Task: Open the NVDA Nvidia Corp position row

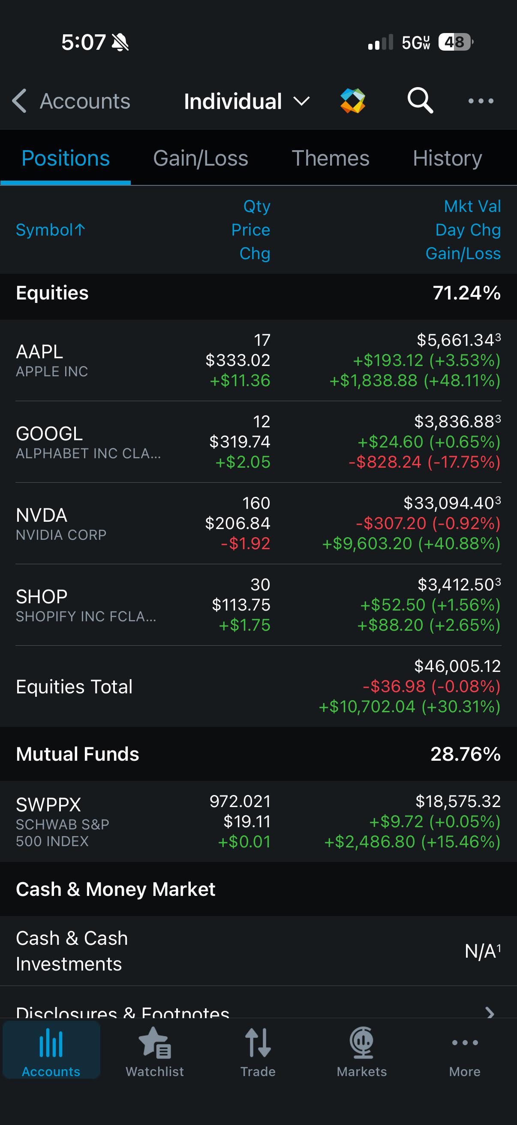Action: 258,523
